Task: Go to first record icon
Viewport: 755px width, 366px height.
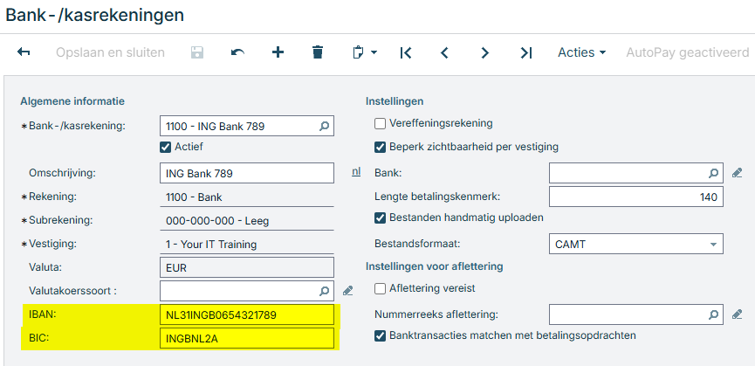Action: click(x=406, y=52)
